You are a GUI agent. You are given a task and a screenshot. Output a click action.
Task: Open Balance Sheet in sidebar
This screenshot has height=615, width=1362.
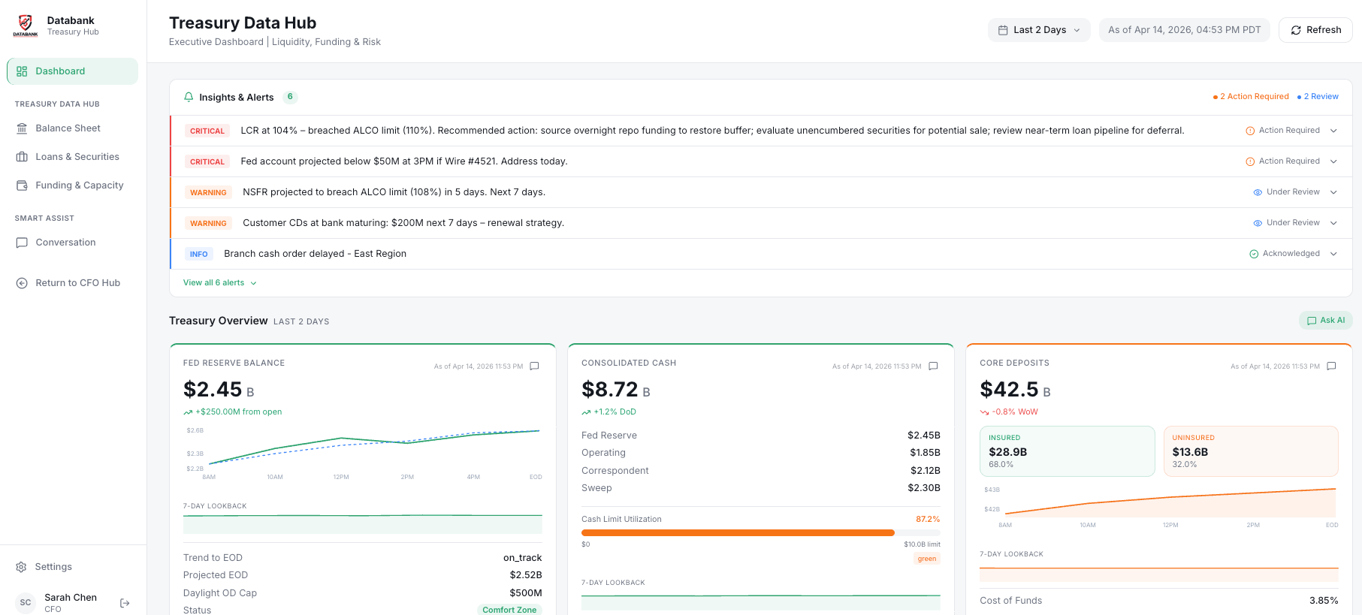(68, 128)
